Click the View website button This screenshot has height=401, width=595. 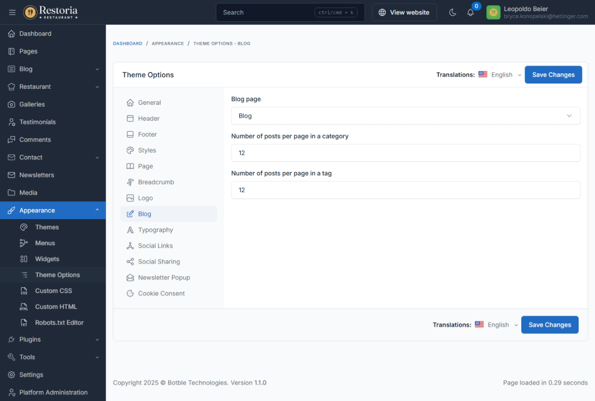pyautogui.click(x=404, y=13)
